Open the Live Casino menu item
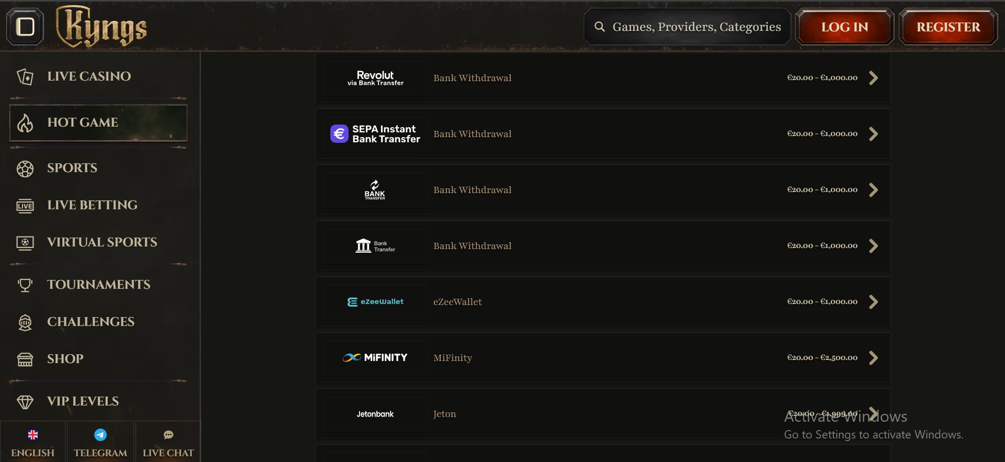Screen dimensions: 1005x462 click(98, 76)
